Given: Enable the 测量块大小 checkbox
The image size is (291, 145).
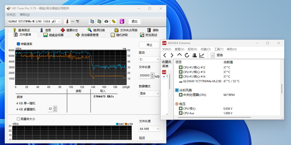Looking at the screenshot, I should point(18,119).
